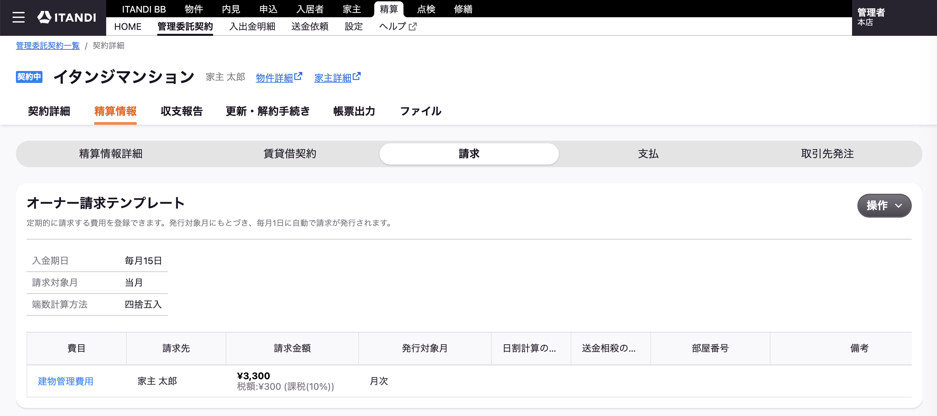Viewport: 937px width, 416px height.
Task: Click the 税額:¥300 (課税(10%)) text
Action: point(286,386)
